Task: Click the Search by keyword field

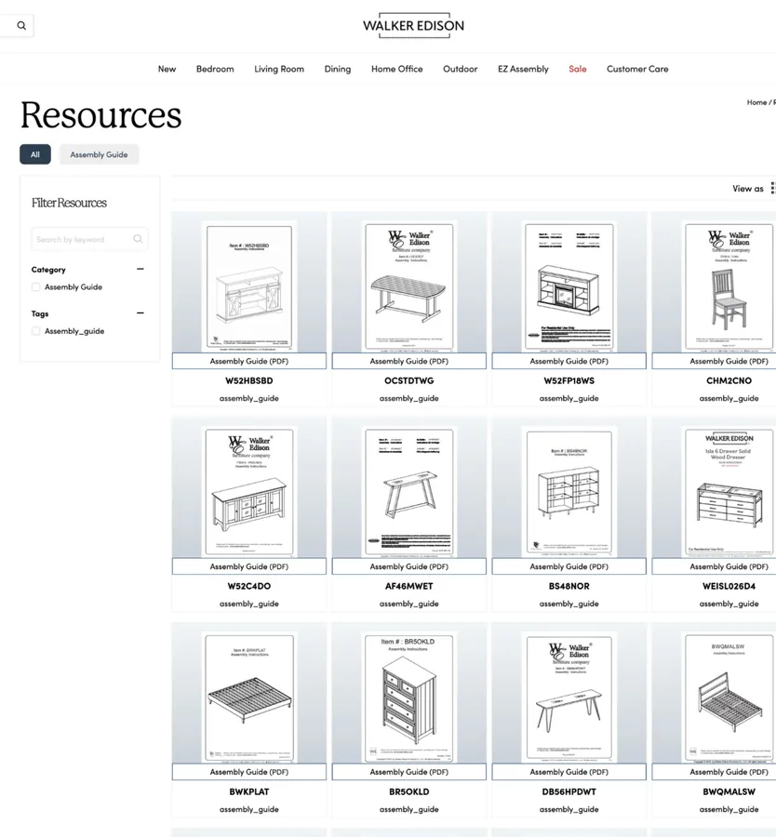Action: pyautogui.click(x=89, y=239)
